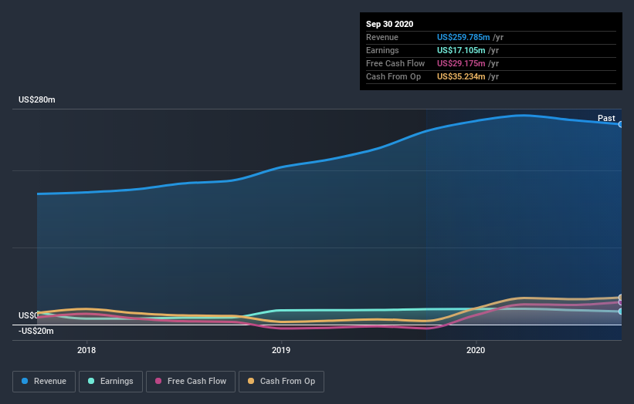Image resolution: width=634 pixels, height=404 pixels.
Task: Select the US$29.175m free cash flow value
Action: (461, 63)
